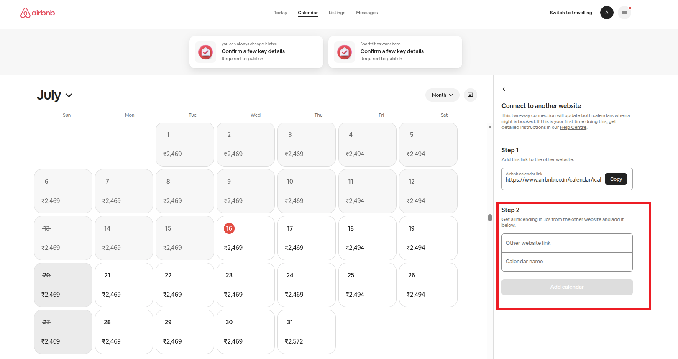Viewport: 678px width, 359px height.
Task: Click second card's red checklist icon
Action: pos(344,52)
